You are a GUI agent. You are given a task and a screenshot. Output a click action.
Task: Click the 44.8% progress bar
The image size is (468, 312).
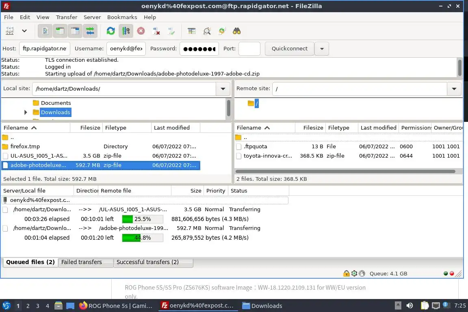[x=143, y=238]
